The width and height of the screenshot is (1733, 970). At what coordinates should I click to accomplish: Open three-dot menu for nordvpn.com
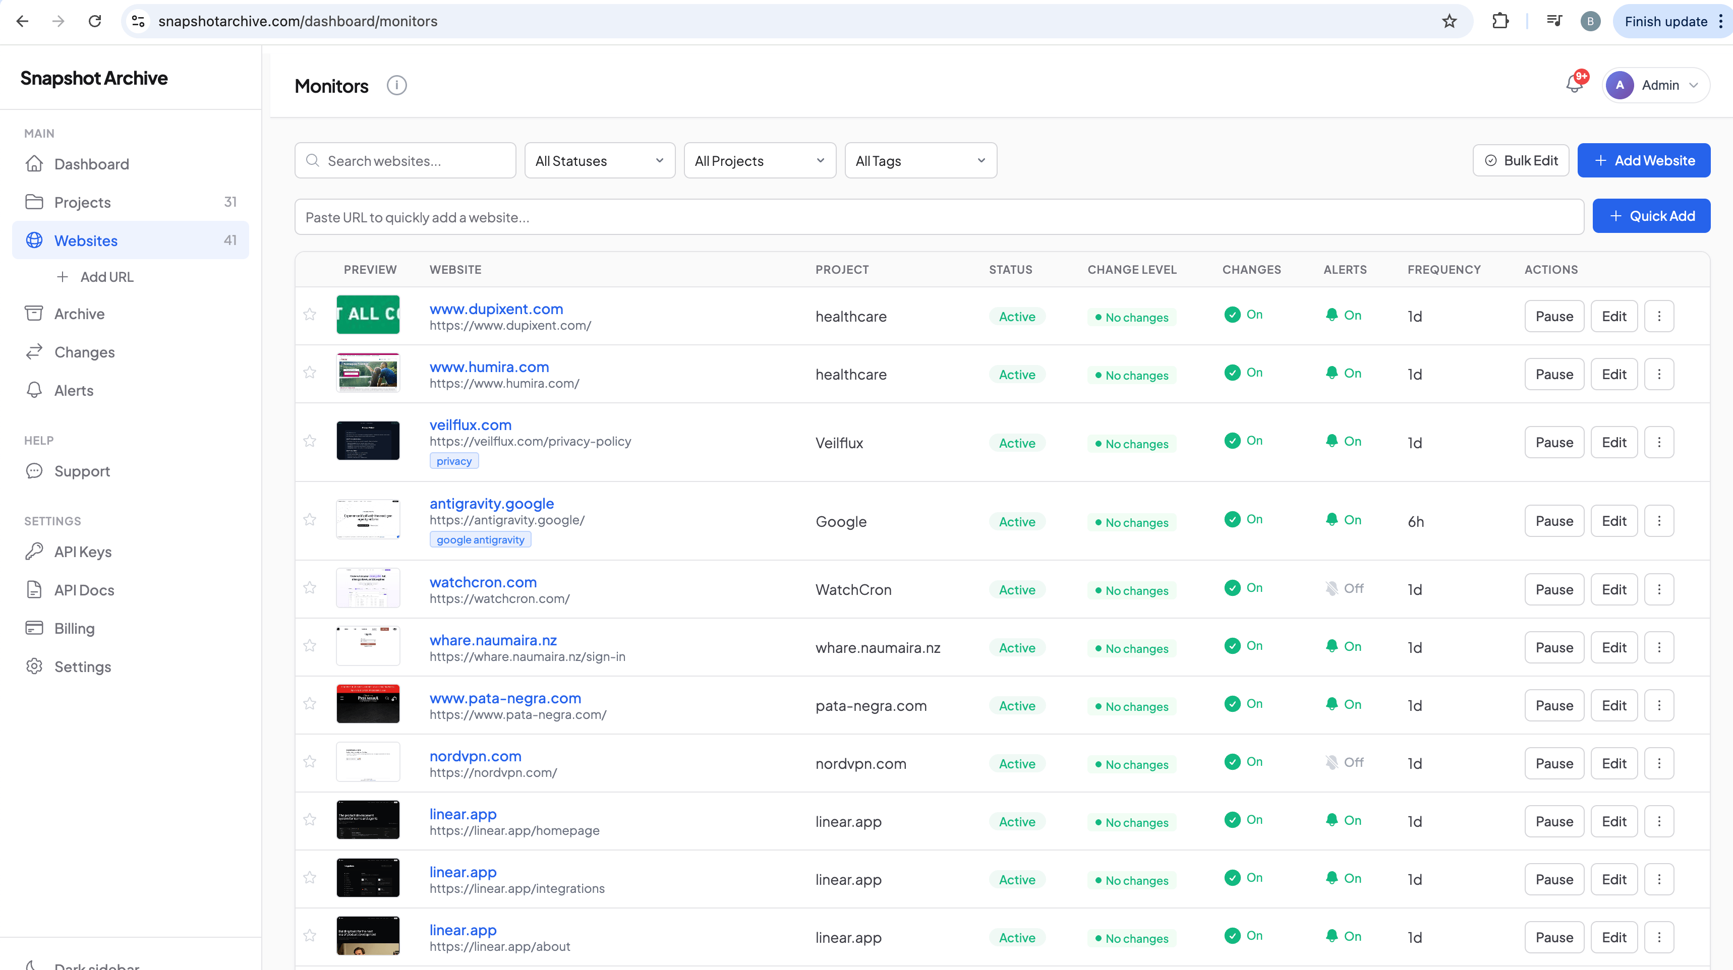[x=1659, y=763]
